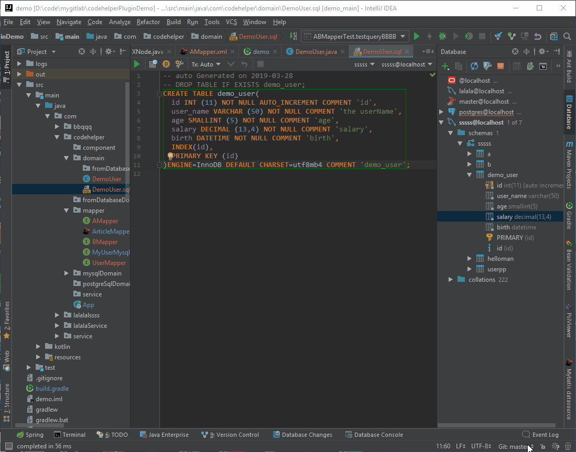Update project using the VCS blue arrow icon
The image size is (576, 452).
tap(498, 36)
